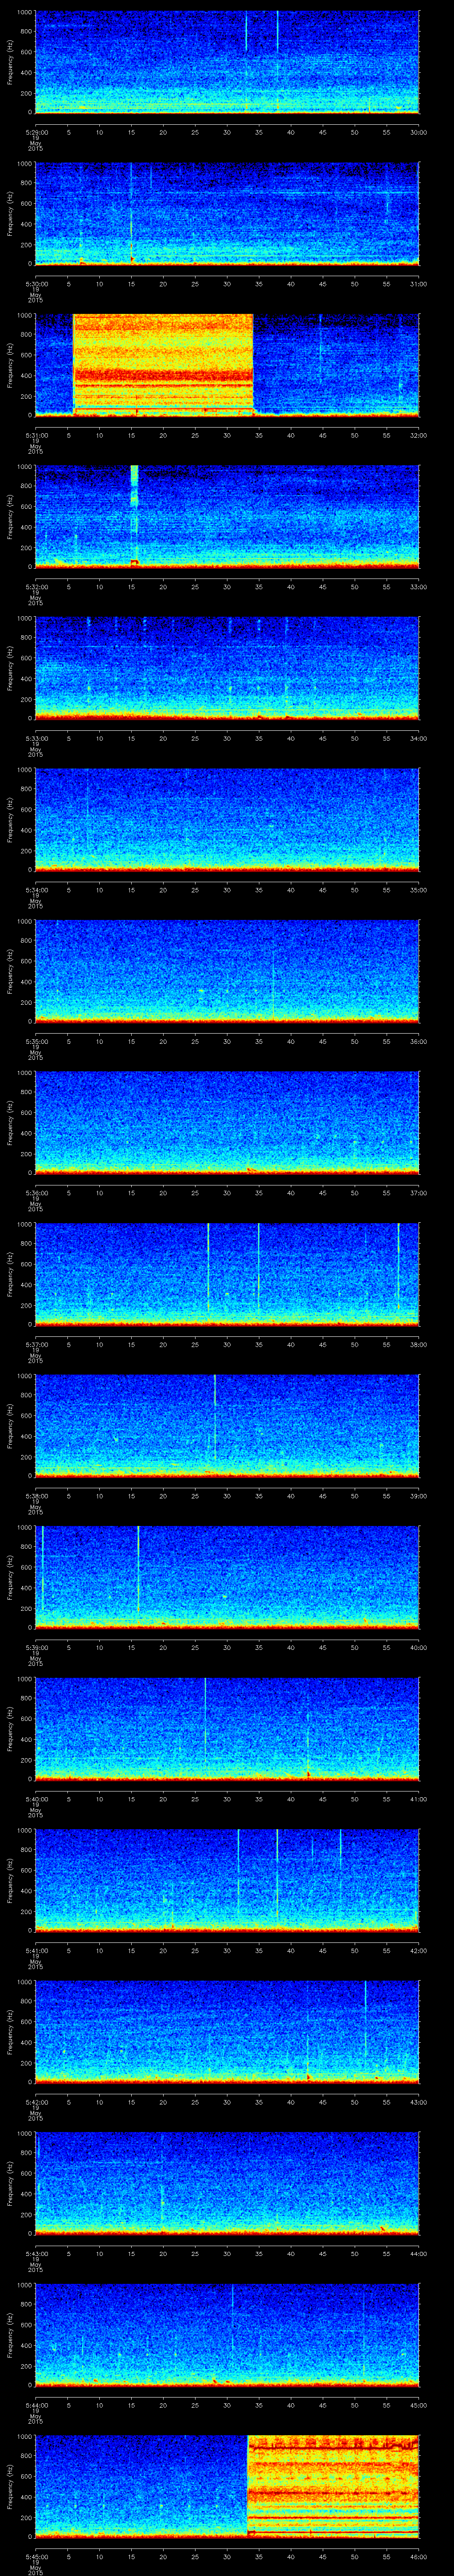
Task: Click the 5:31:00 start time label
Action: coord(36,435)
